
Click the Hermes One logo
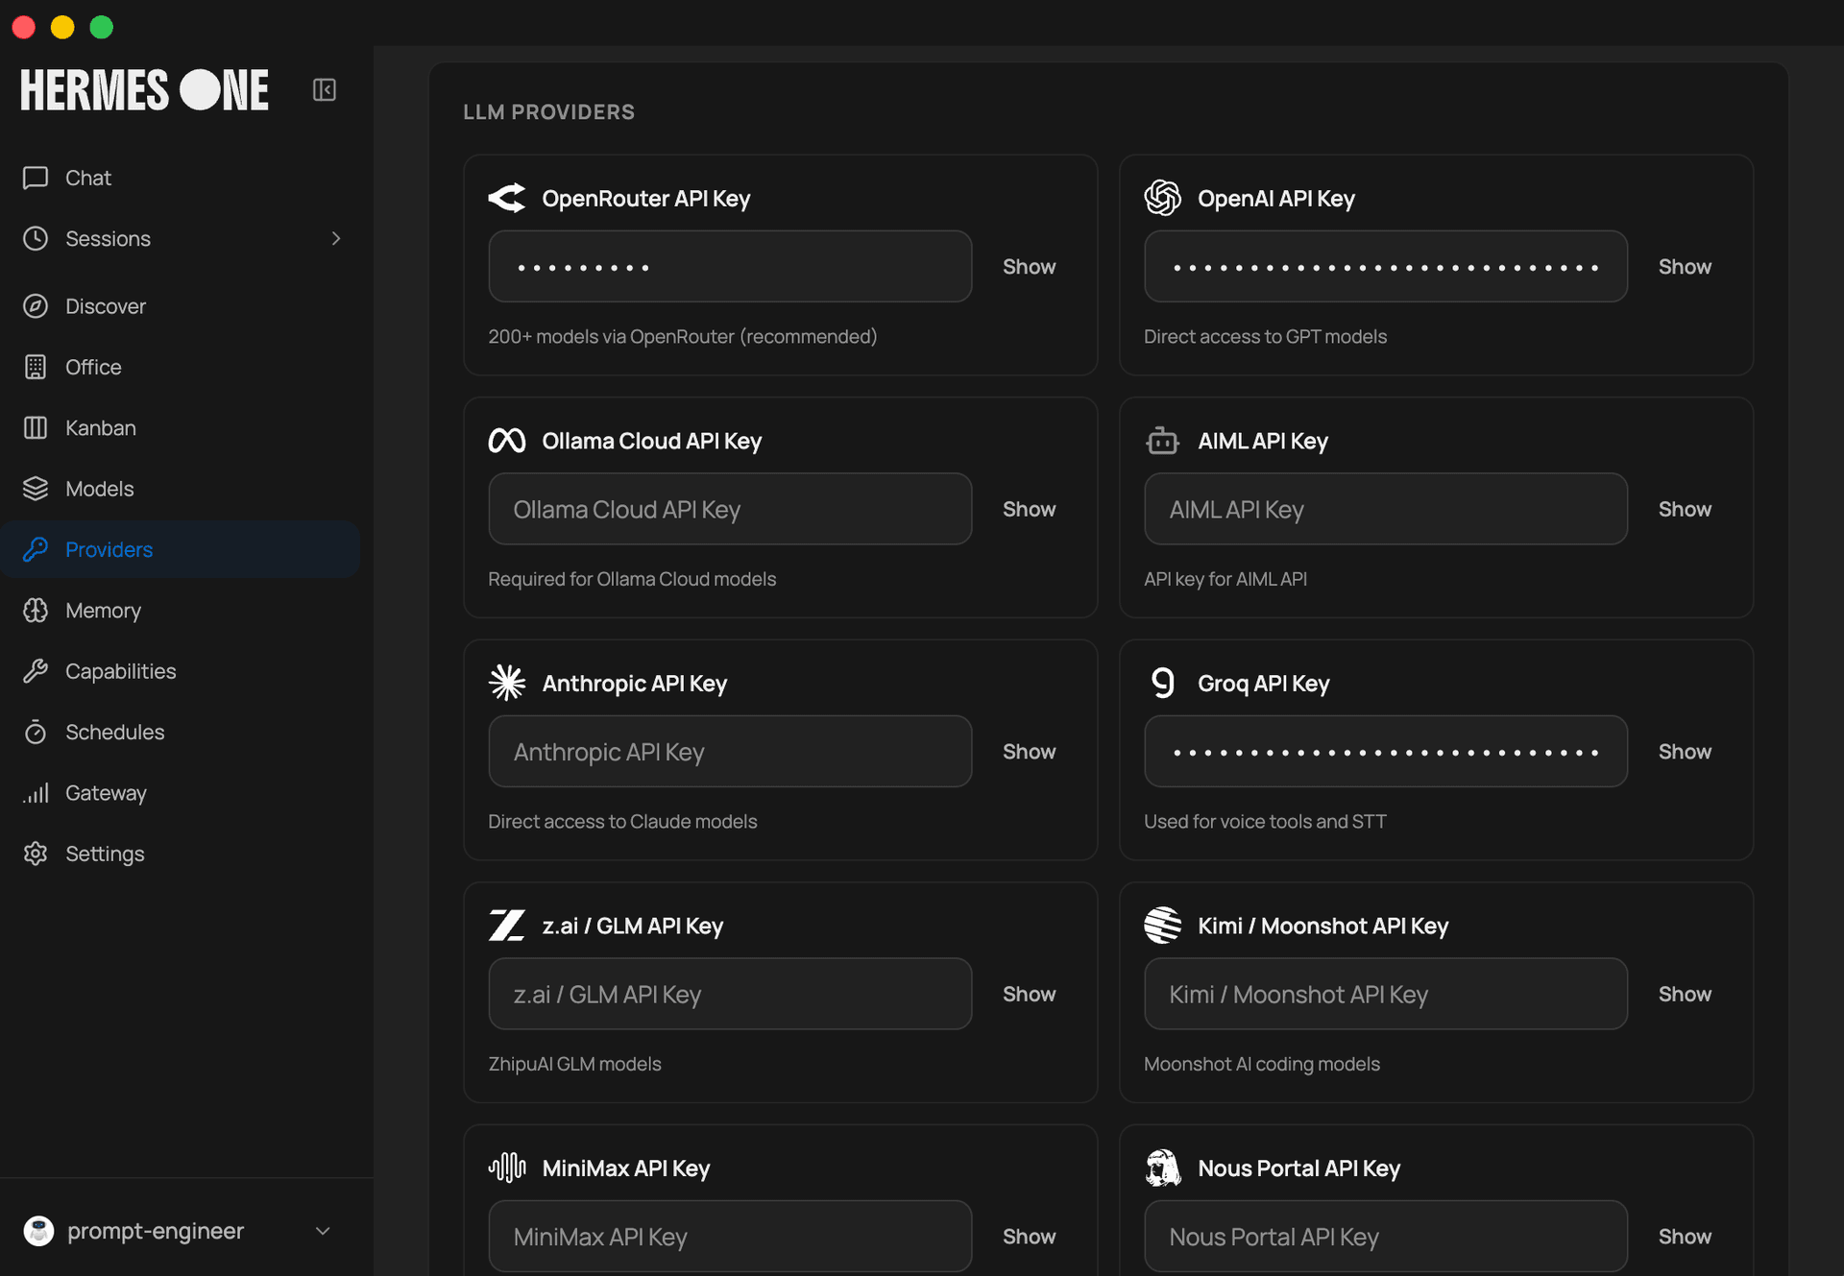pyautogui.click(x=144, y=90)
